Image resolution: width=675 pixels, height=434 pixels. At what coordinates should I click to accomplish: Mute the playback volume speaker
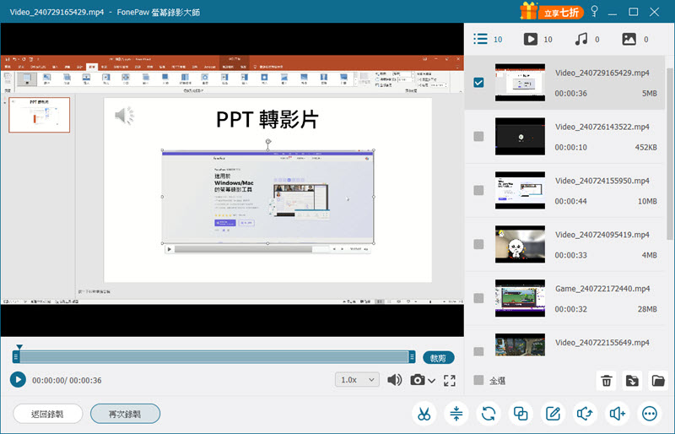click(x=394, y=380)
